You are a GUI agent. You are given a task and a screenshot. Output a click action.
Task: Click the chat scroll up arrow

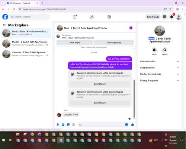[x=134, y=48]
